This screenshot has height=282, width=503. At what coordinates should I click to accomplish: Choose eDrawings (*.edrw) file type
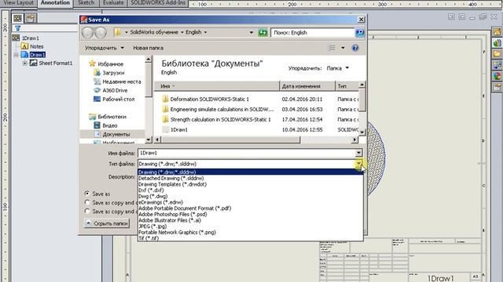(250, 202)
